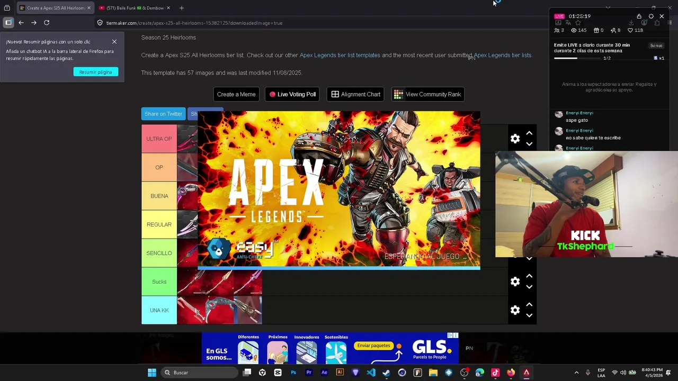Open Apex Legends tier list templates link
The image size is (678, 381).
pyautogui.click(x=340, y=55)
